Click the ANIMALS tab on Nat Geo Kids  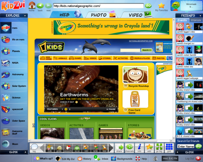click(x=60, y=58)
